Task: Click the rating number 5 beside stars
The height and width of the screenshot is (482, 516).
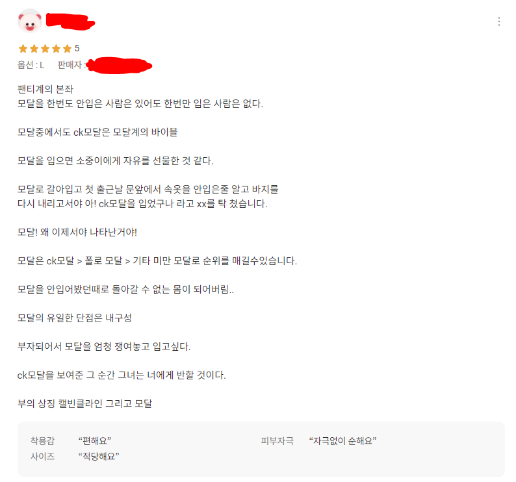Action: (x=77, y=48)
